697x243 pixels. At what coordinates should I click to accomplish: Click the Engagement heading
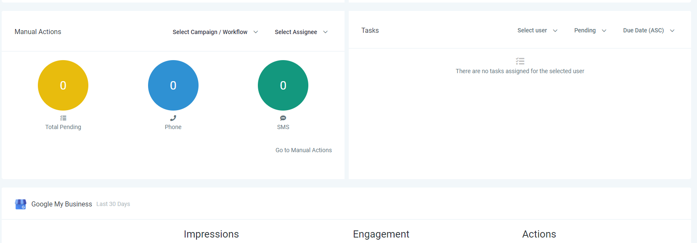[x=381, y=234]
